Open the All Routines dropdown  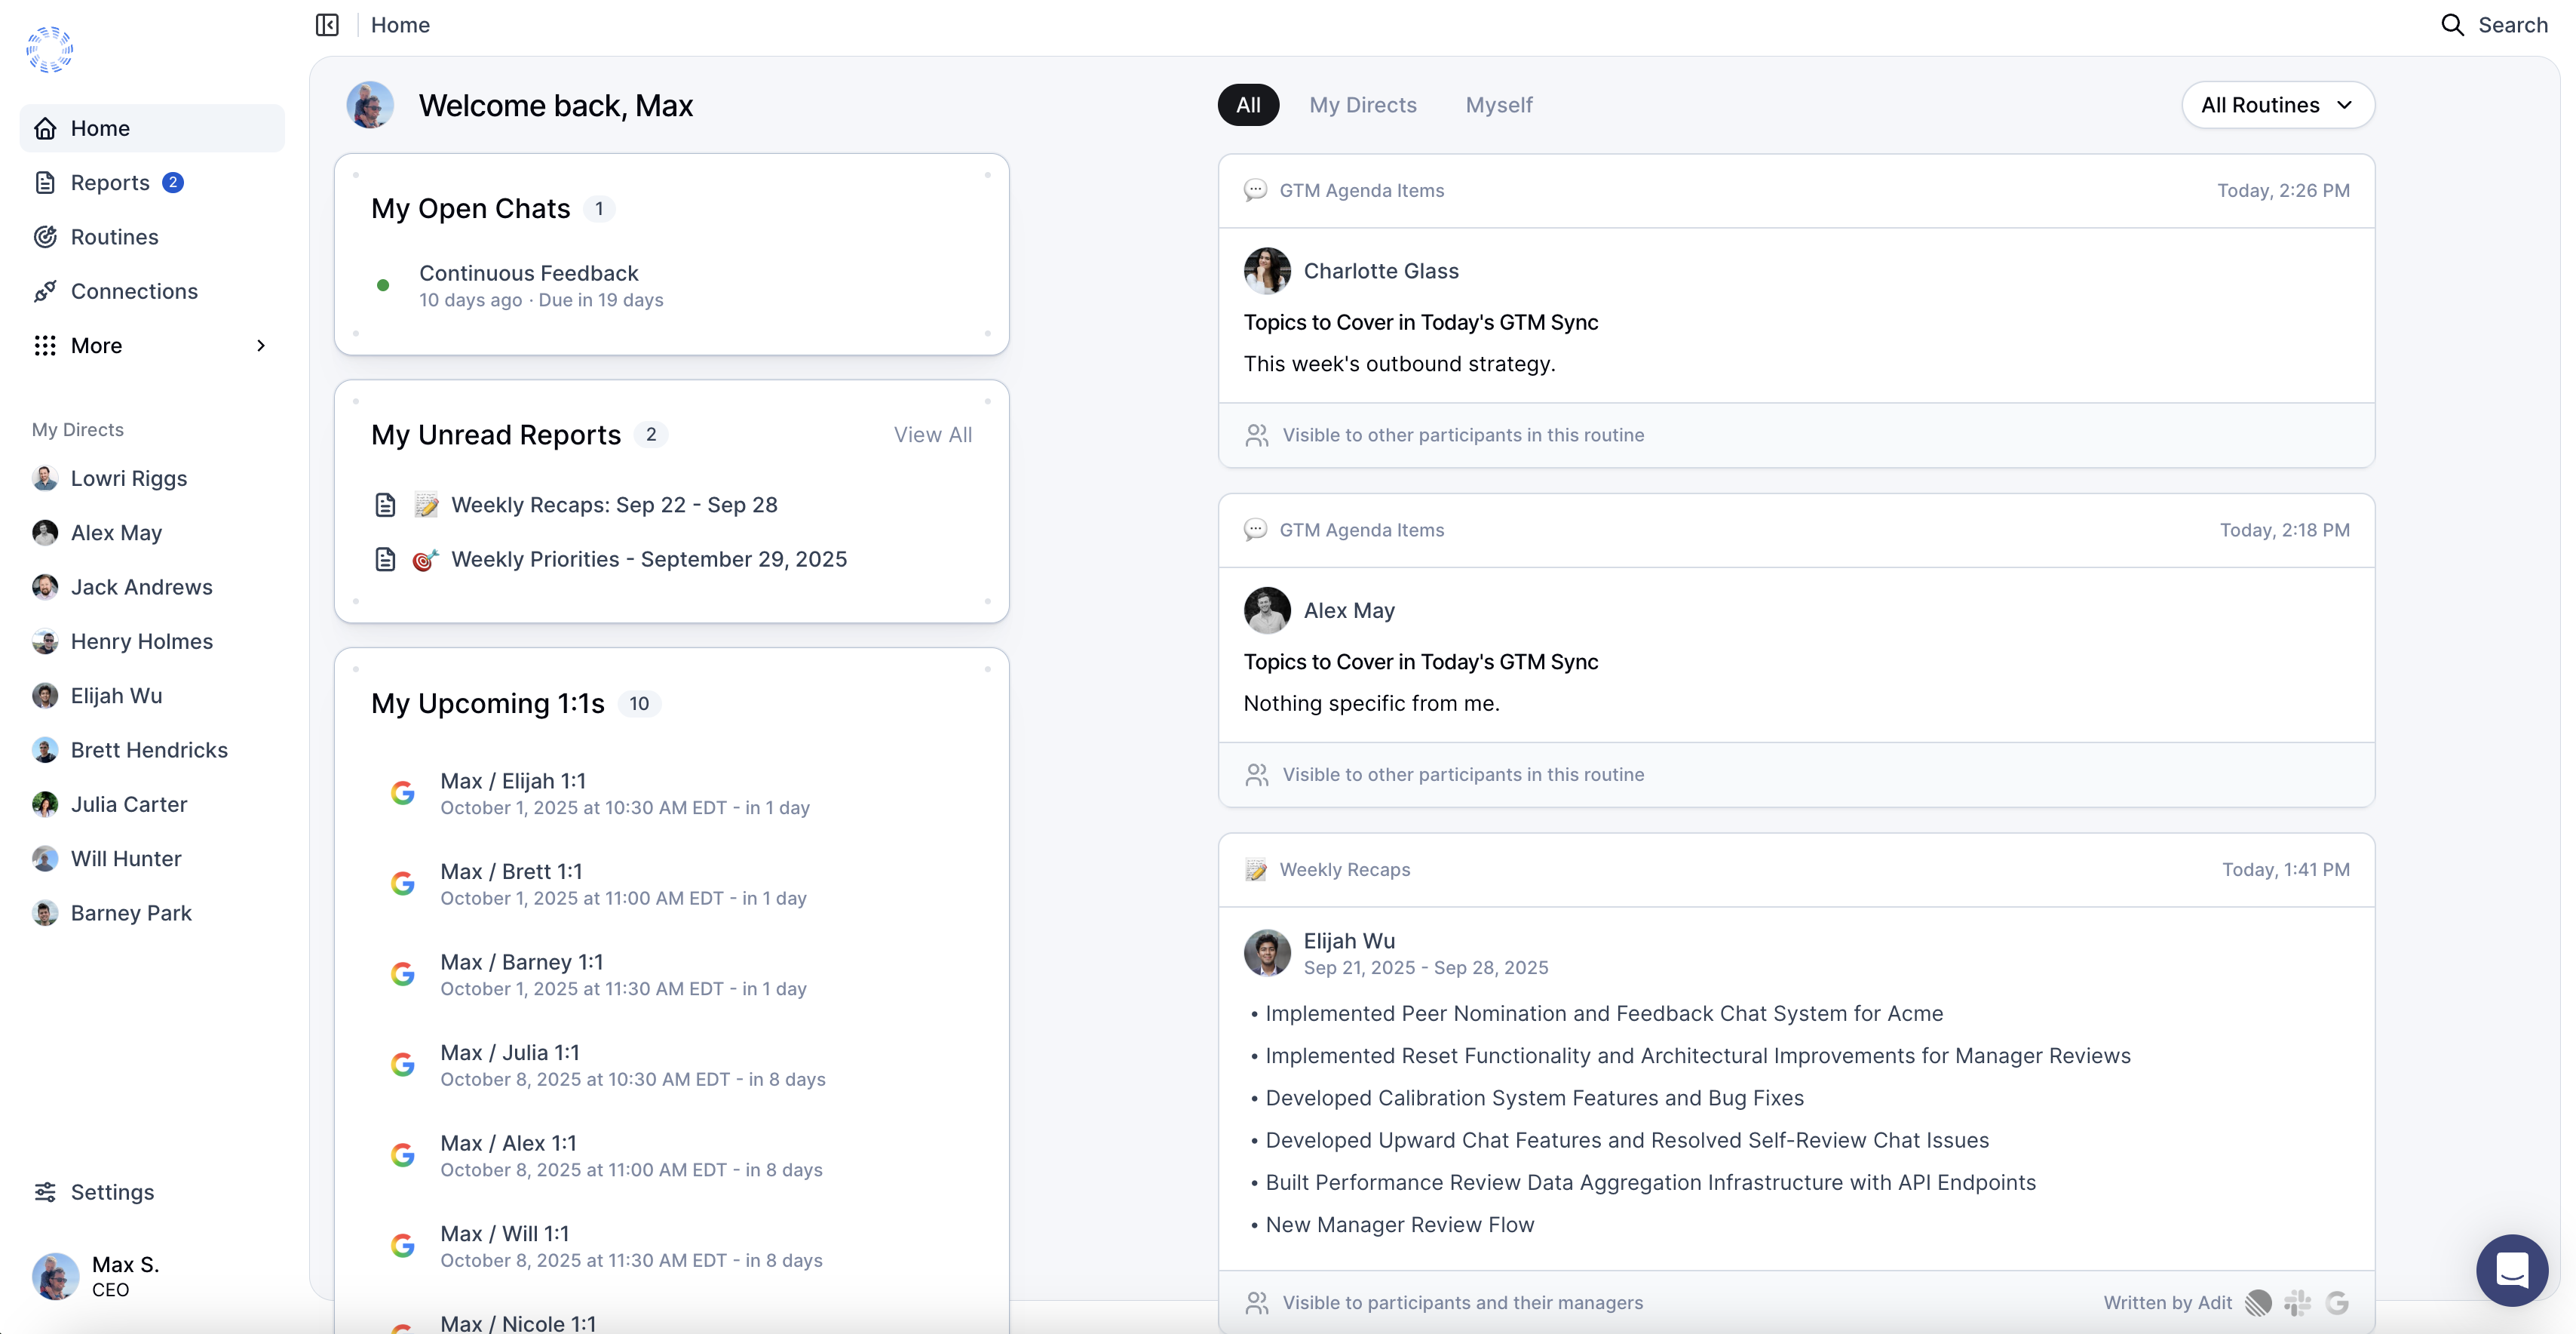(x=2277, y=105)
